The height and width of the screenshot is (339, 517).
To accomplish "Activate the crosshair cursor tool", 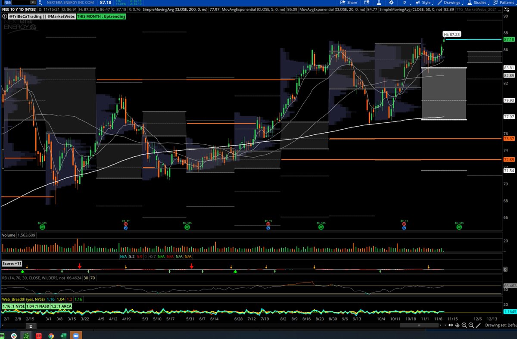I will [x=457, y=326].
